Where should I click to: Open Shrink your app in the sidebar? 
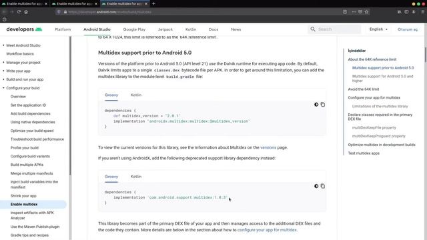[23, 196]
